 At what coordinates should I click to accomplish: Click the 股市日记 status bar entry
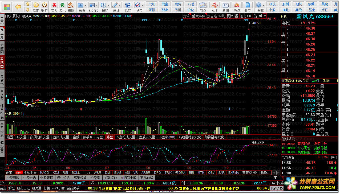pyautogui.click(x=23, y=188)
